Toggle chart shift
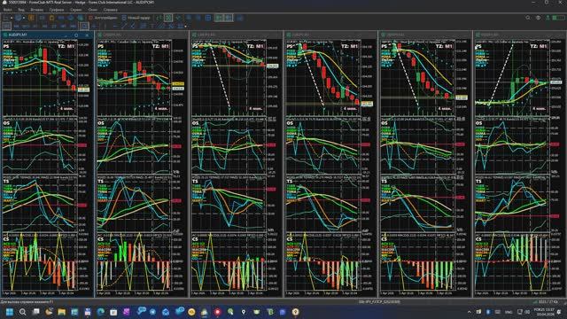 point(229,18)
